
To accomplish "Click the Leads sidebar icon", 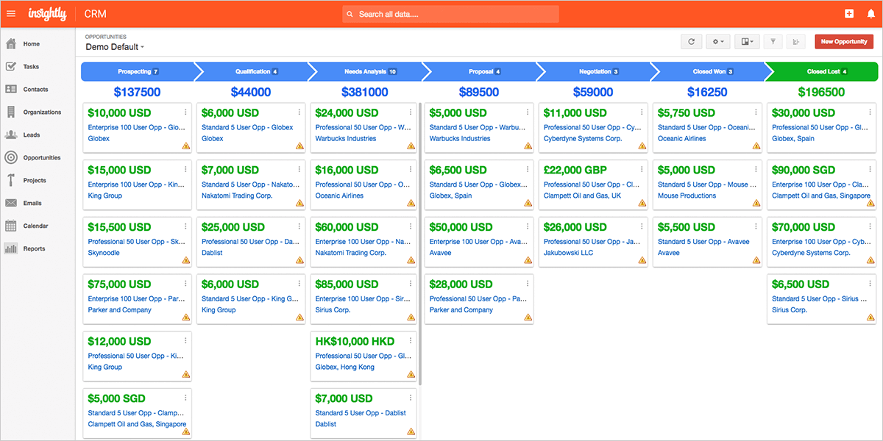I will point(11,135).
